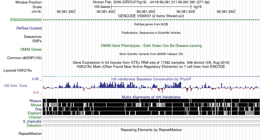Click the hg19 label beside scale bar
The height and width of the screenshot is (140, 260).
(x=198, y=7)
